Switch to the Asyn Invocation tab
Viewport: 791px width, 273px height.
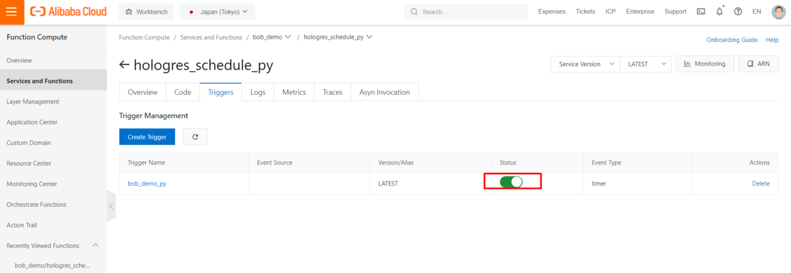click(384, 92)
